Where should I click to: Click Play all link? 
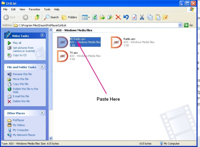tap(17, 43)
